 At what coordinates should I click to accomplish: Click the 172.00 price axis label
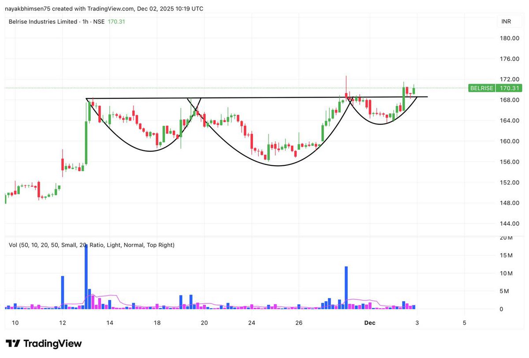coord(509,79)
